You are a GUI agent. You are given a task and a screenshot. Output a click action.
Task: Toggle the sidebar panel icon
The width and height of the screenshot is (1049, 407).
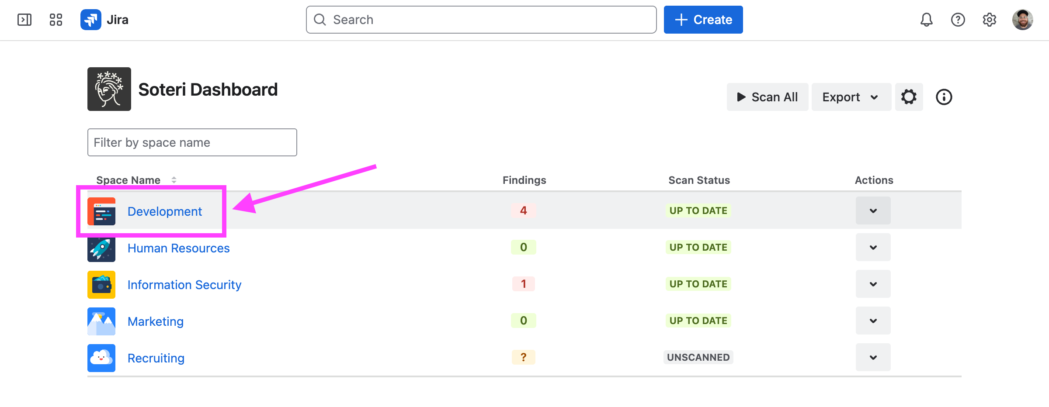[24, 20]
